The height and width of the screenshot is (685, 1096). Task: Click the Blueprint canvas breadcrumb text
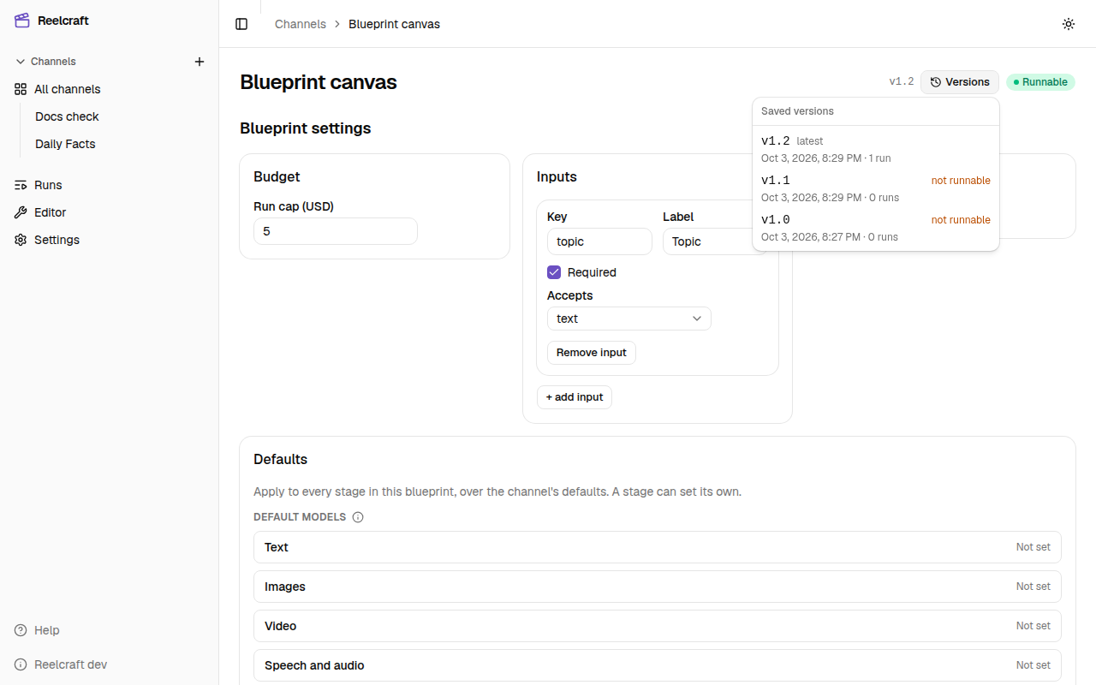(394, 24)
